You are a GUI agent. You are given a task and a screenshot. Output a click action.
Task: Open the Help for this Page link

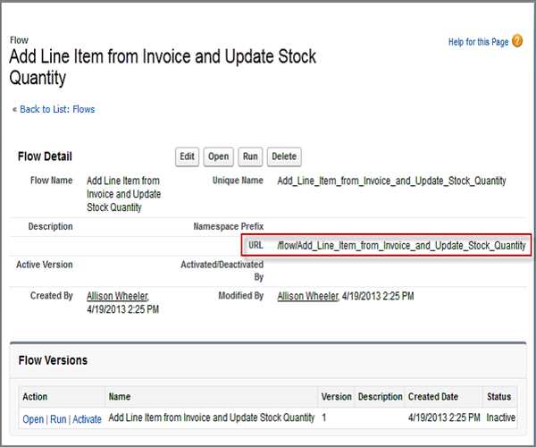coord(478,42)
